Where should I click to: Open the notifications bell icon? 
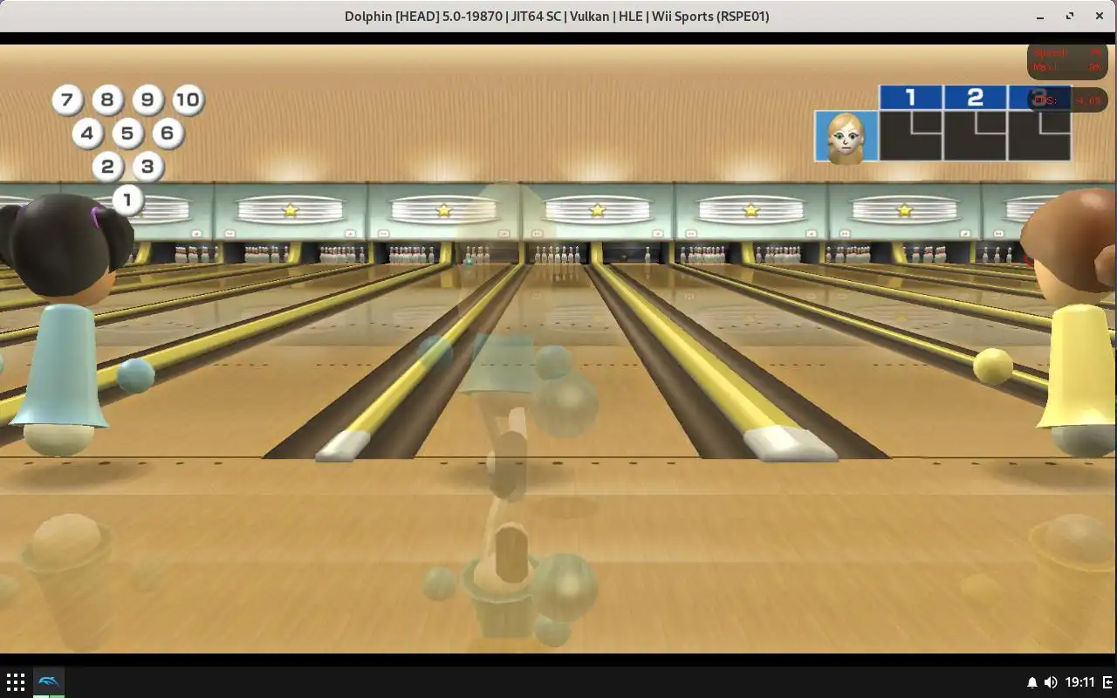pos(1031,682)
